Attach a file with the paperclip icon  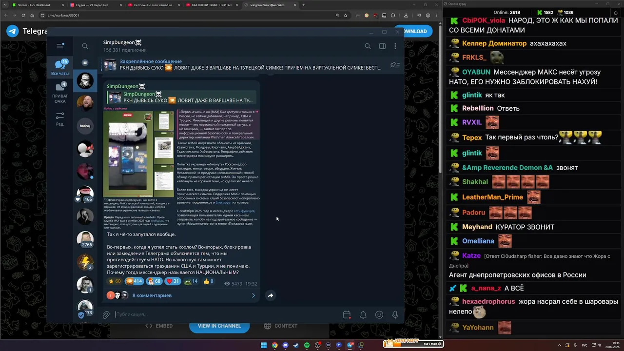(106, 315)
